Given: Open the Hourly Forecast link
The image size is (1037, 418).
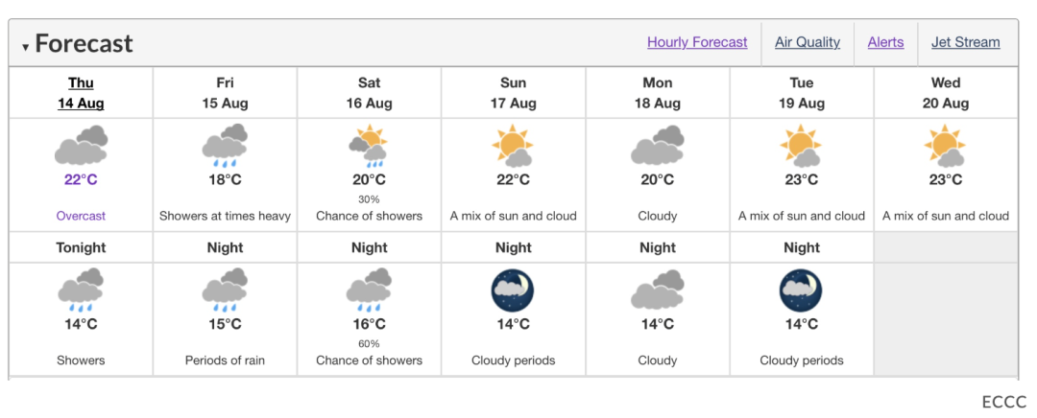Looking at the screenshot, I should [697, 42].
